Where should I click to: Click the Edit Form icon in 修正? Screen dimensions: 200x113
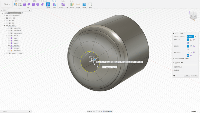[48, 4]
